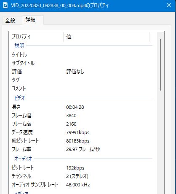Select the チャンネル property label
The image size is (176, 194).
pyautogui.click(x=21, y=176)
